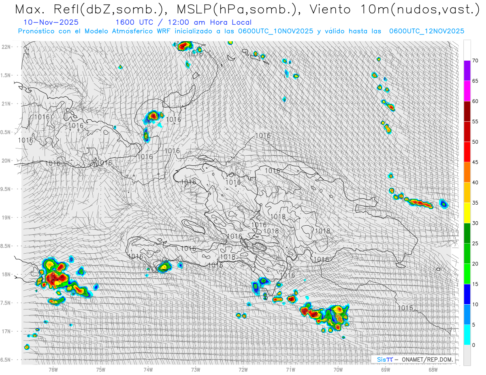Image resolution: width=486 pixels, height=375 pixels.
Task: Pick the dark green 25-30 dBZ band
Action: pos(467,233)
